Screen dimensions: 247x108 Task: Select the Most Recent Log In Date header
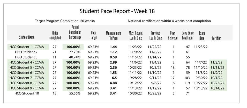136,36
